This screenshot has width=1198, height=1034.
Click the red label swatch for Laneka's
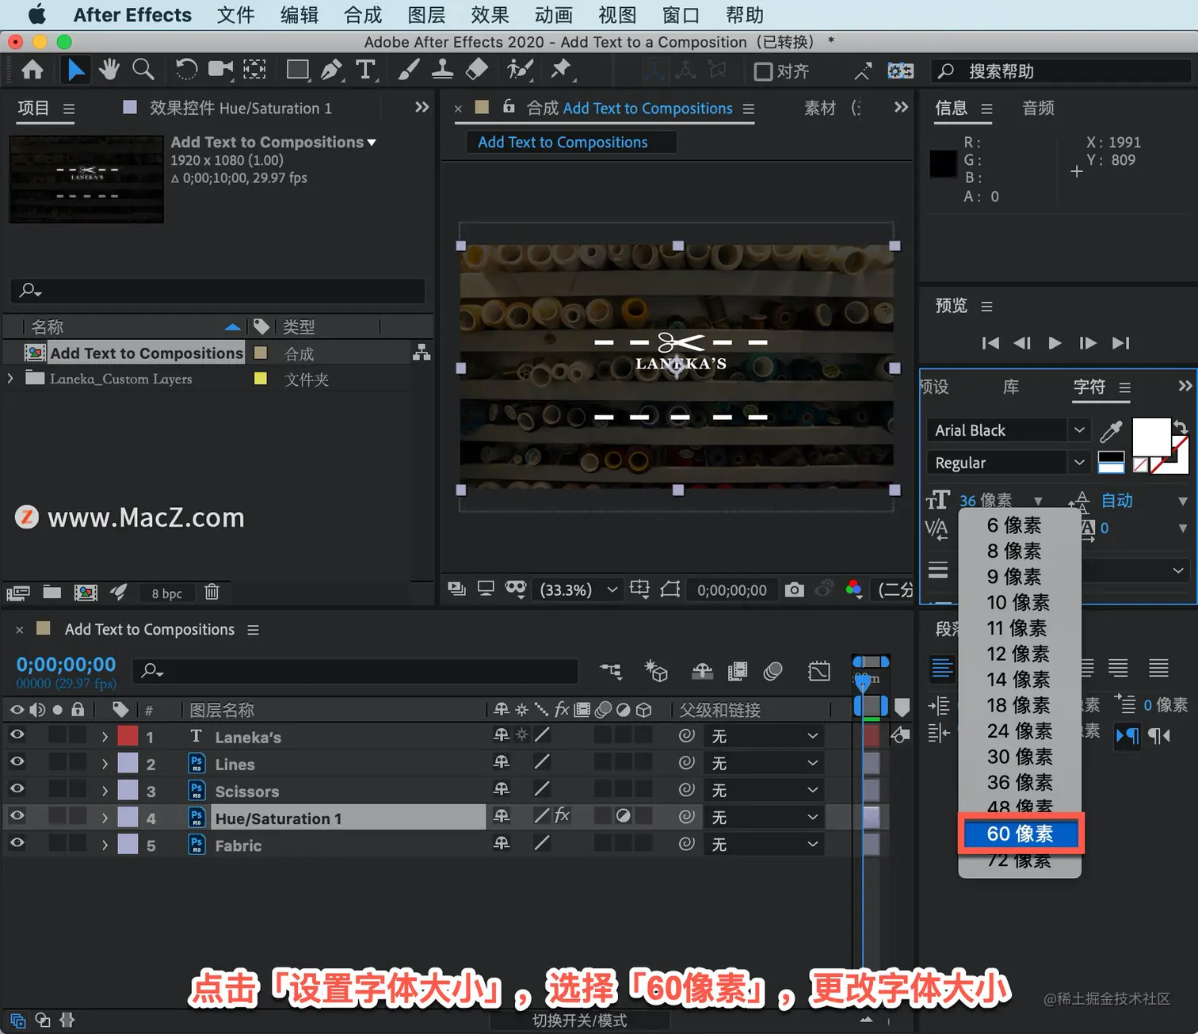coord(128,736)
